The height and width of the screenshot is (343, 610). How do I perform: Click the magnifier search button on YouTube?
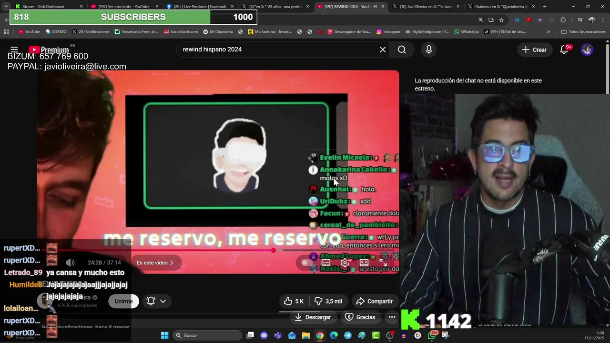(402, 50)
